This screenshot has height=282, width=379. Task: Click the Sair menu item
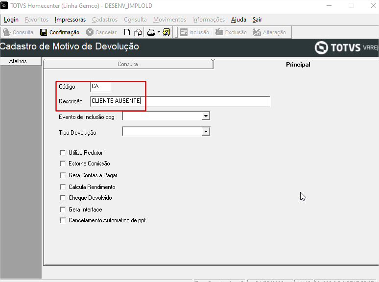coord(257,20)
